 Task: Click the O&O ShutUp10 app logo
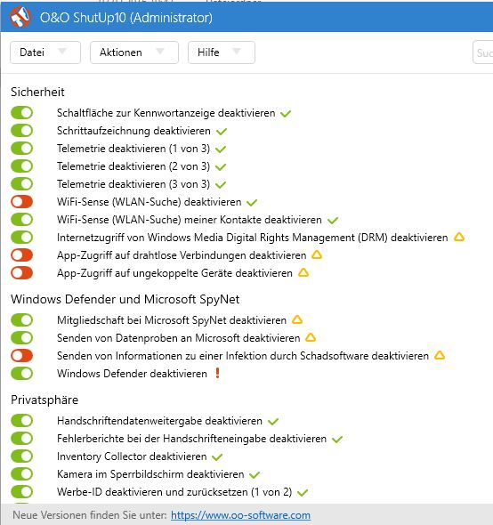[x=20, y=17]
